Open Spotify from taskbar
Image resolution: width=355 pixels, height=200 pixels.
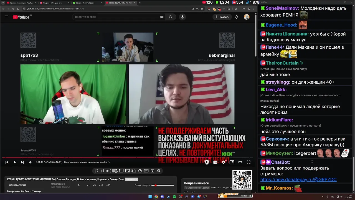174,197
